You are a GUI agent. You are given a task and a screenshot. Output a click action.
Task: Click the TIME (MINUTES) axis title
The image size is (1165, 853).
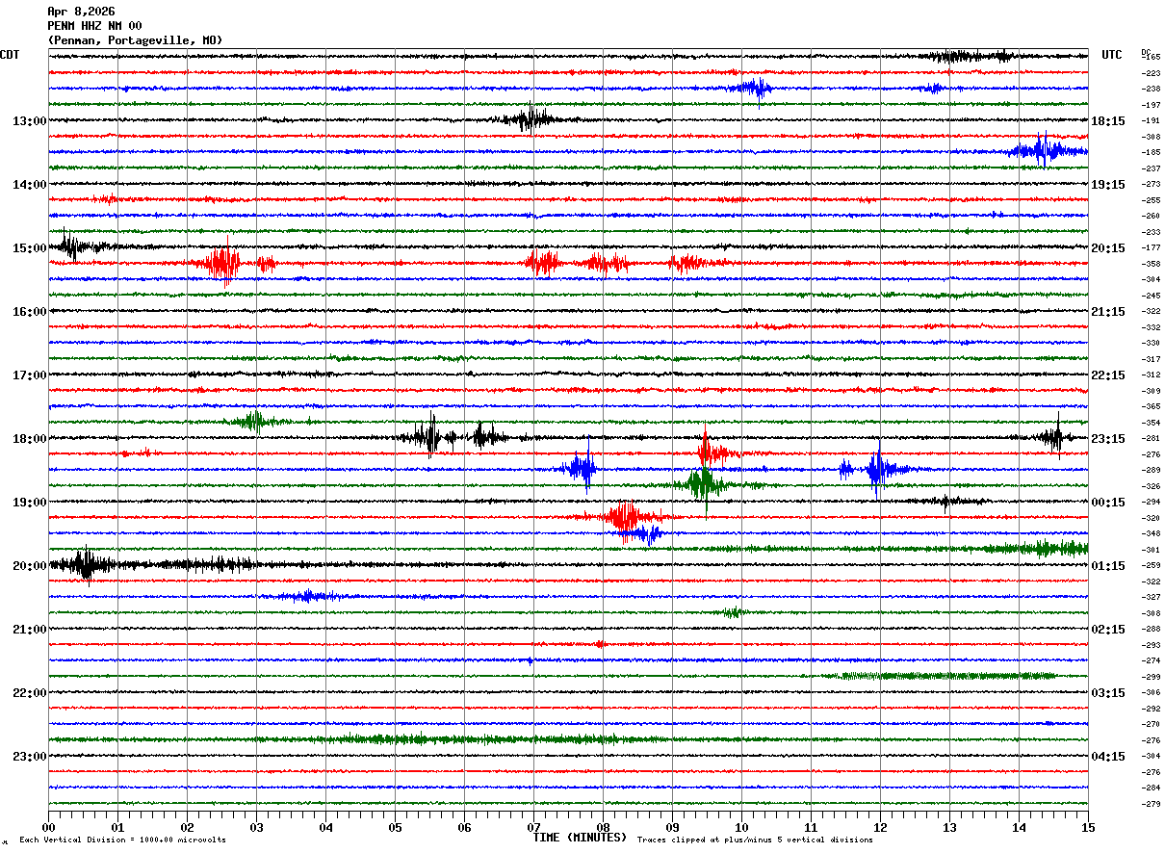(x=580, y=838)
